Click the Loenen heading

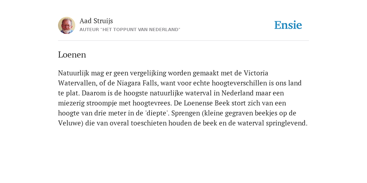[x=72, y=55]
